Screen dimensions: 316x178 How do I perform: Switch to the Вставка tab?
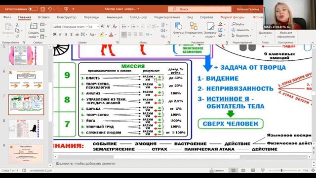(44, 17)
